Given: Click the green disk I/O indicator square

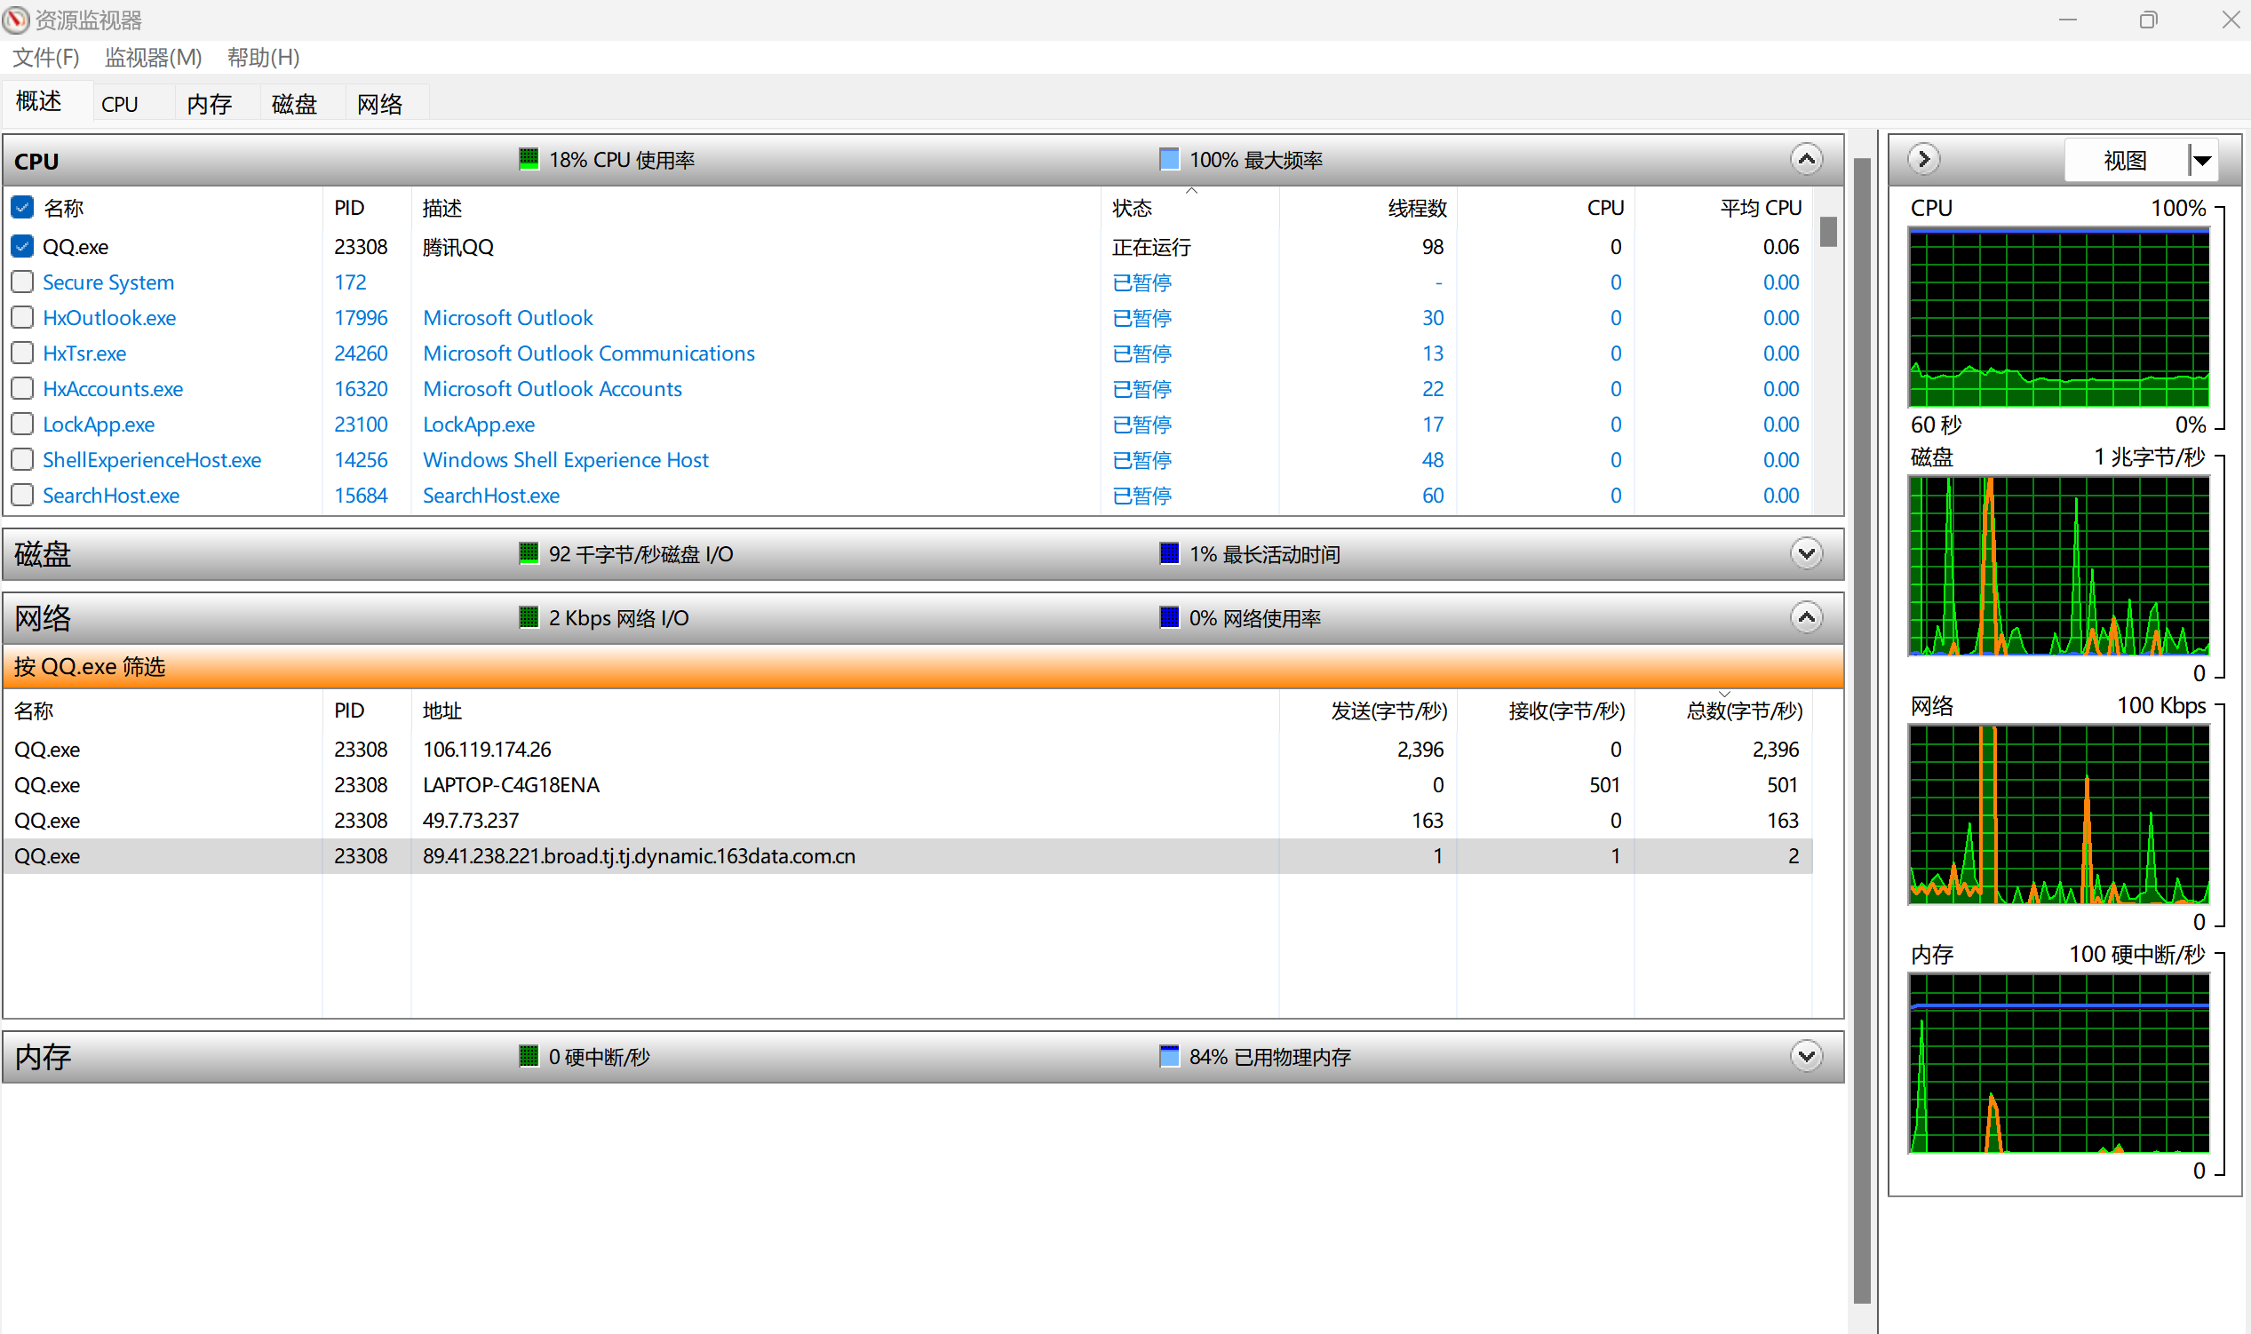Looking at the screenshot, I should pyautogui.click(x=529, y=552).
